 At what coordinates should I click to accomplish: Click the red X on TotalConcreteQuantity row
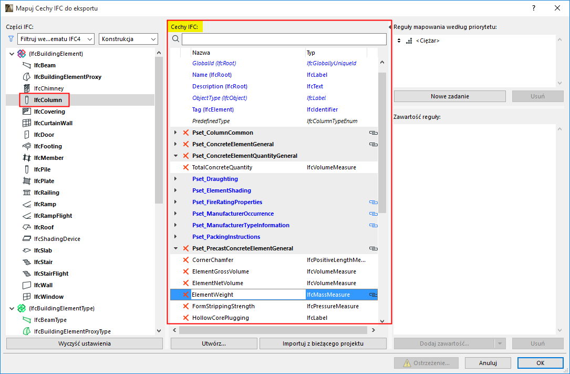pos(186,167)
